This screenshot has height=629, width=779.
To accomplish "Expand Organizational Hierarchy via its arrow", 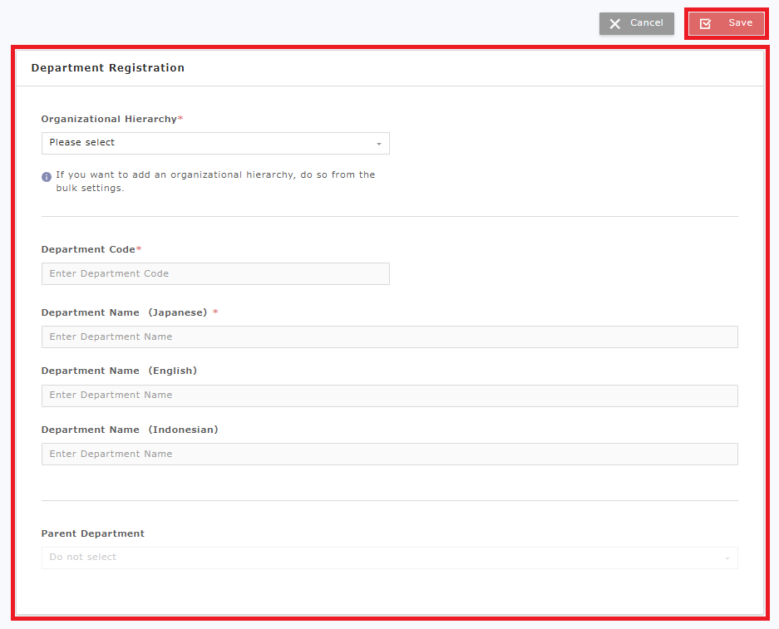I will pyautogui.click(x=379, y=144).
